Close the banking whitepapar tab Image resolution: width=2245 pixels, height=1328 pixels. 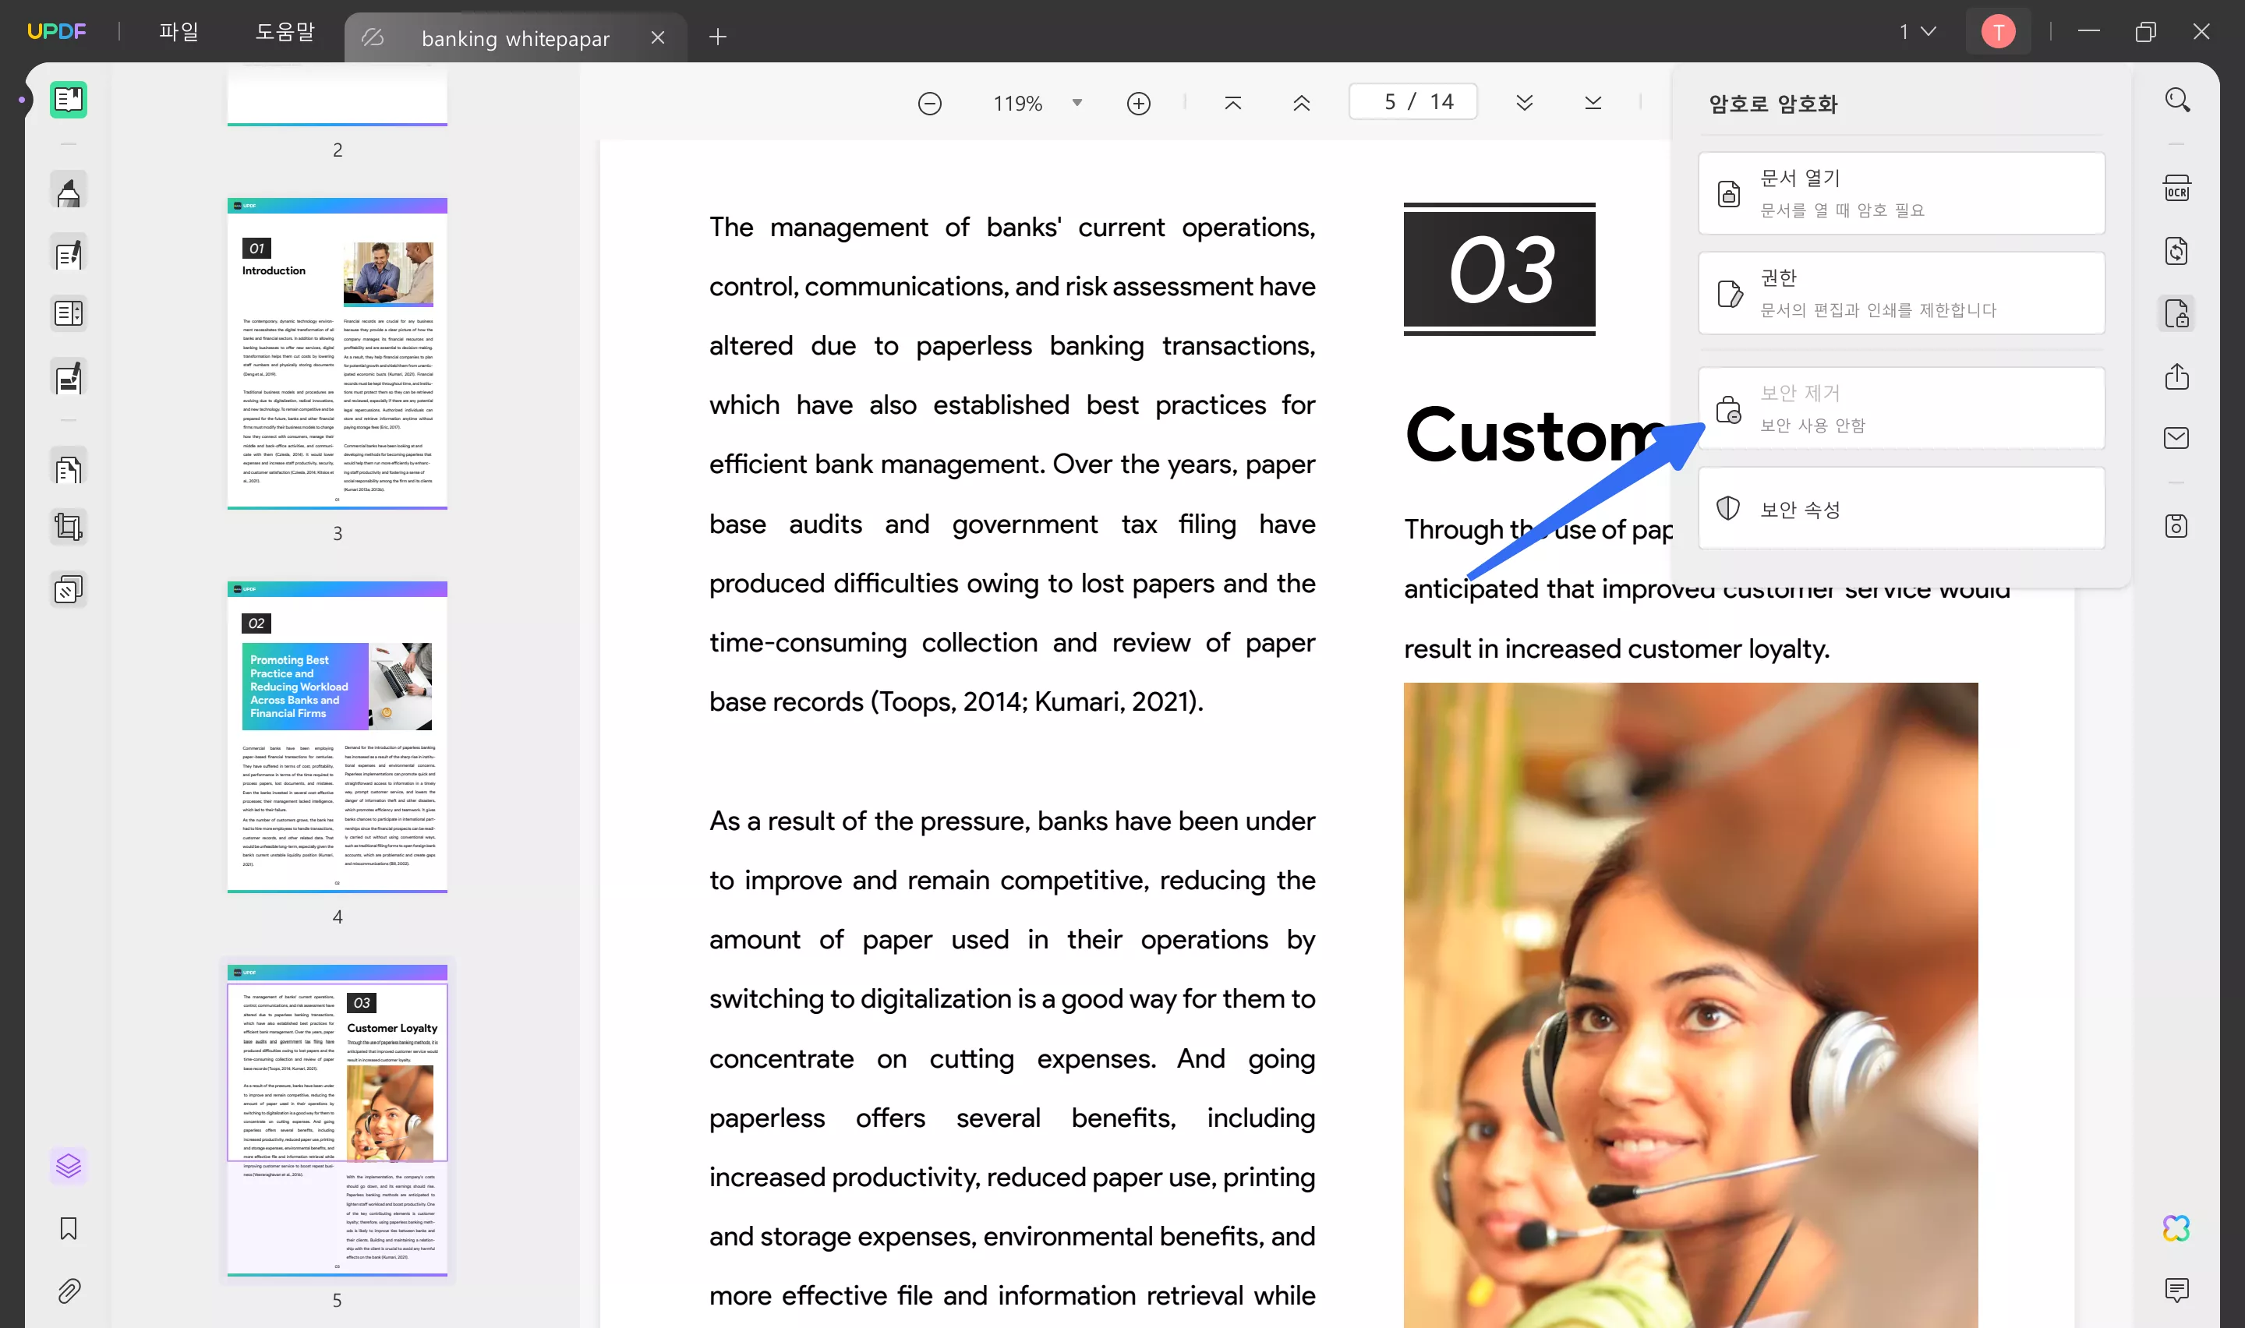click(x=658, y=37)
